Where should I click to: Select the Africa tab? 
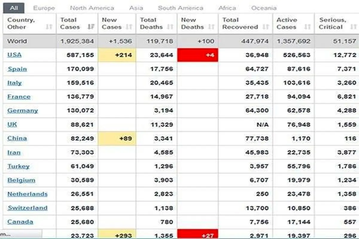point(227,8)
